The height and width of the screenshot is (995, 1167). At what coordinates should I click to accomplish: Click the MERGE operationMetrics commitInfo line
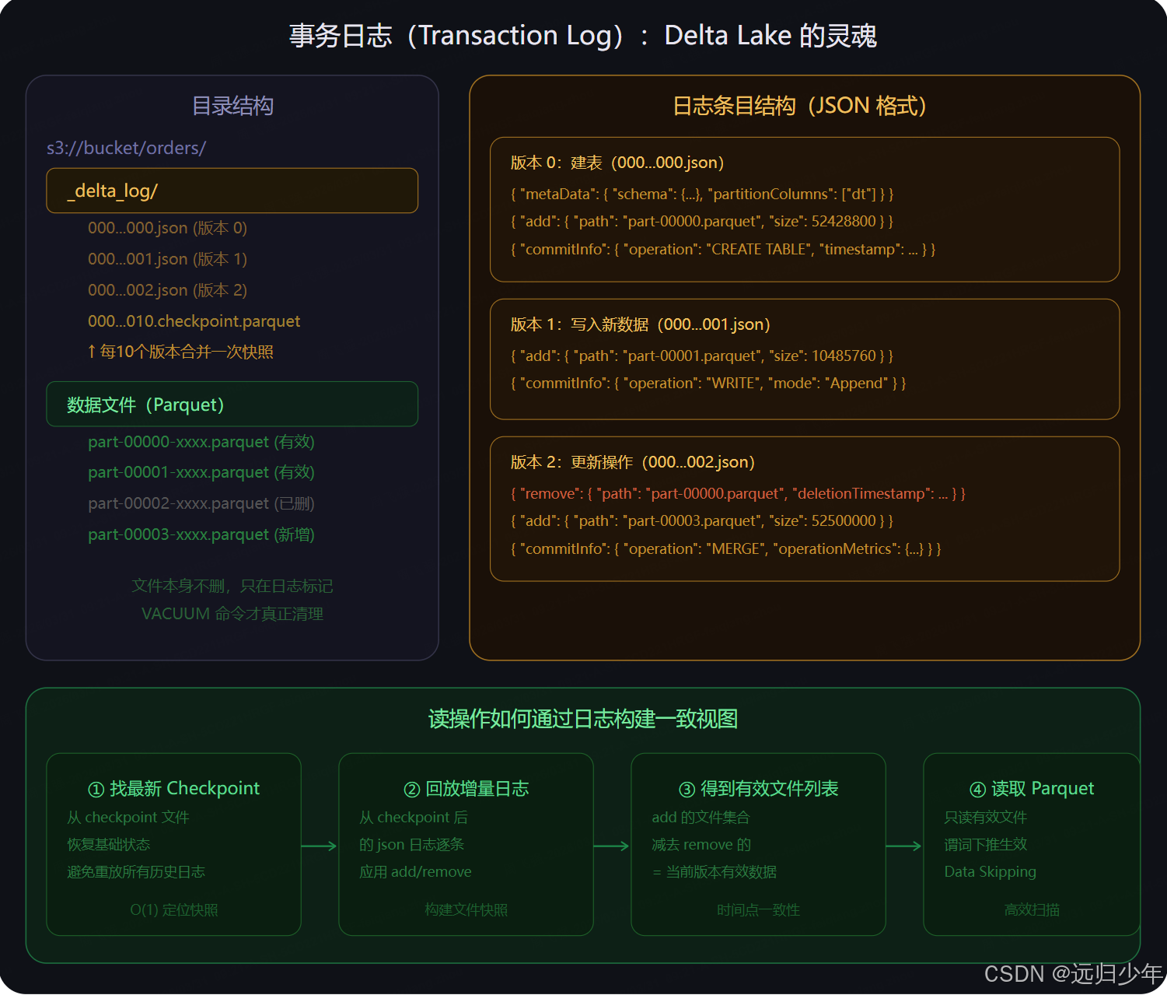click(x=725, y=549)
